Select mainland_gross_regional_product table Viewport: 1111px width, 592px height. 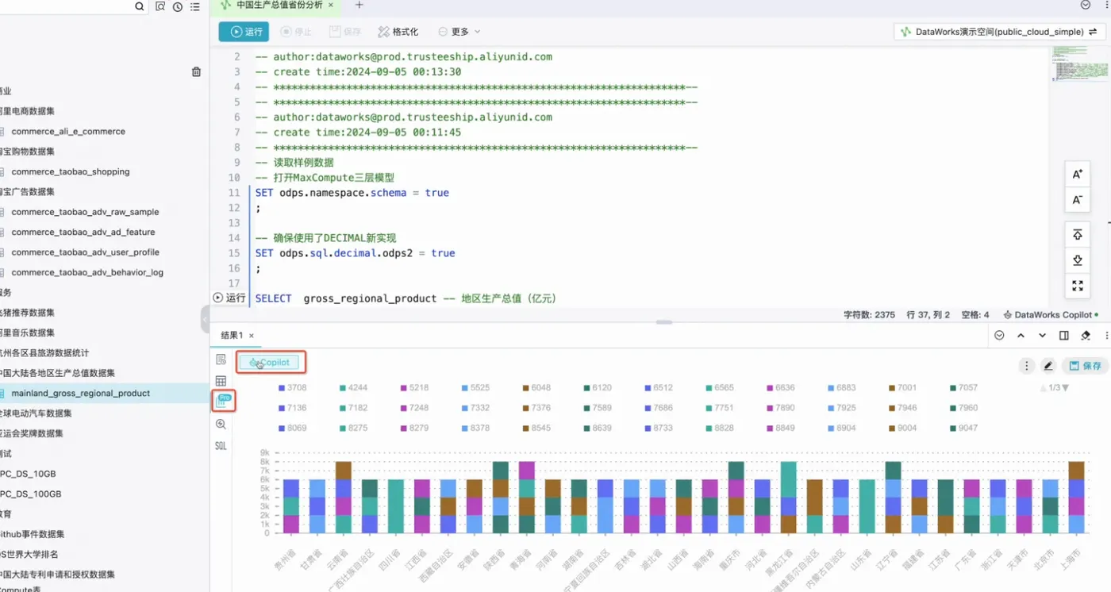click(x=81, y=394)
